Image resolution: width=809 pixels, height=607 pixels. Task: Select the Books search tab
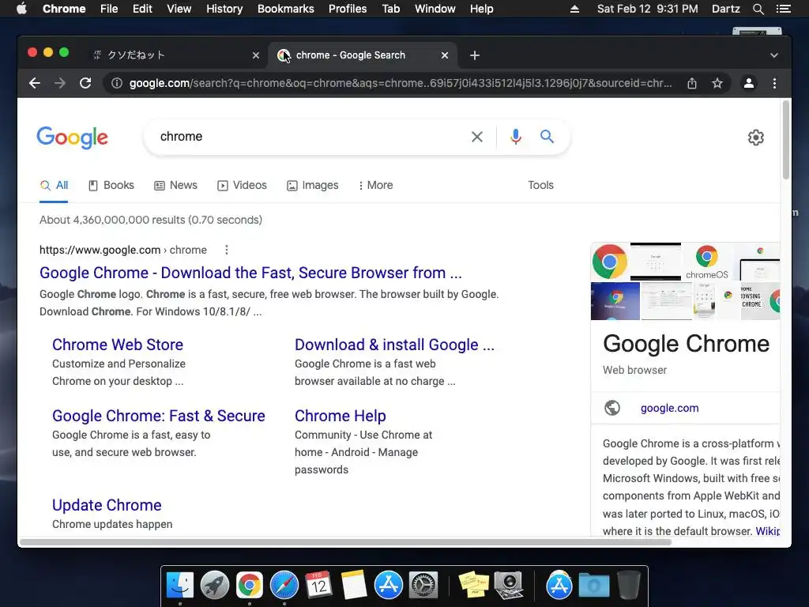(111, 185)
